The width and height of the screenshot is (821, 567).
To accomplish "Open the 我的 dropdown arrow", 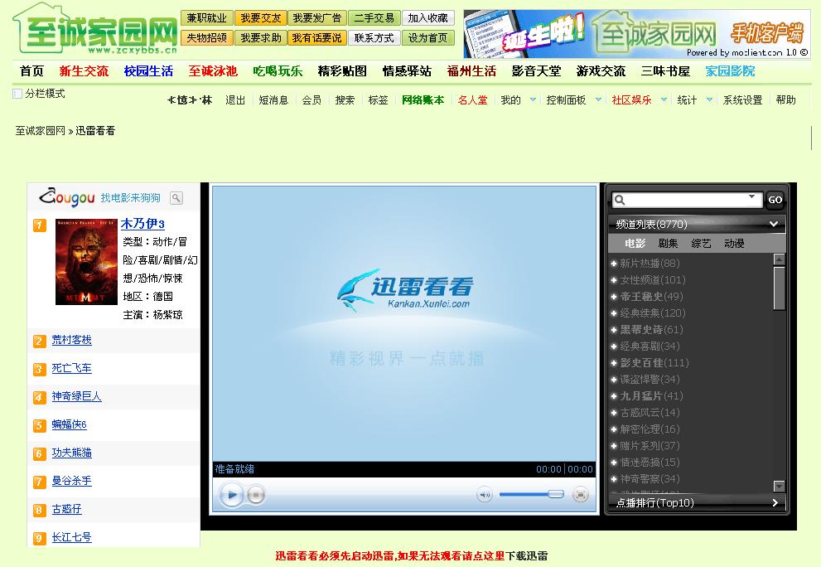I will click(x=533, y=99).
